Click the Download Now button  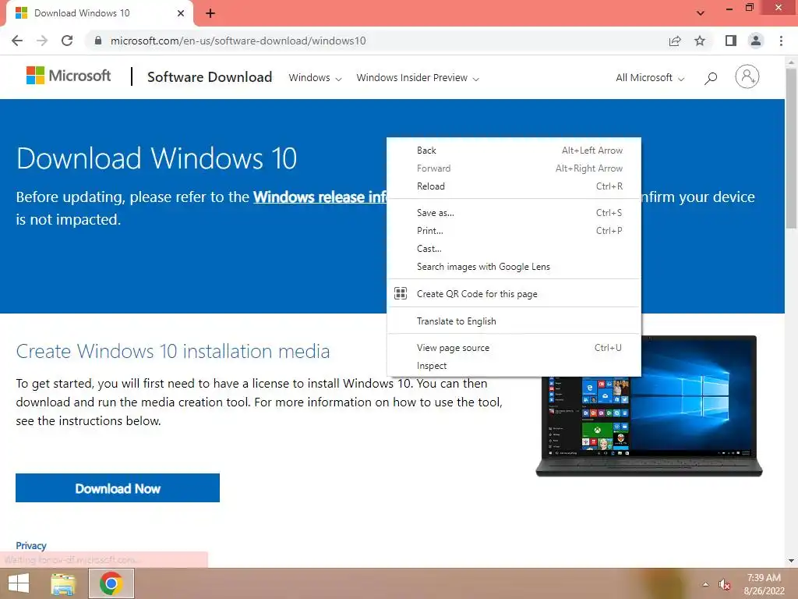pos(118,488)
